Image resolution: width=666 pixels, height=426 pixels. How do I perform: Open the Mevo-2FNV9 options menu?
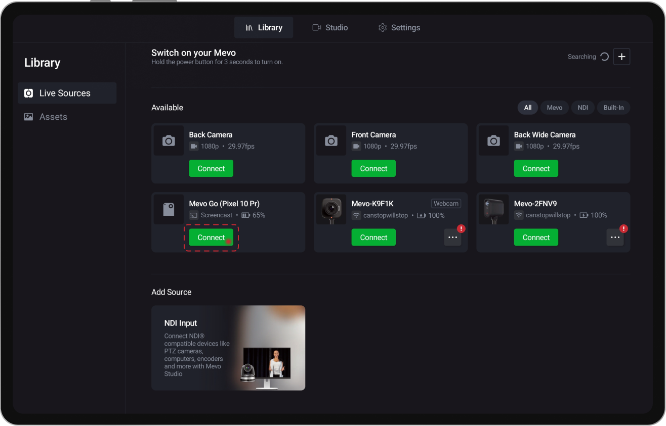(615, 237)
